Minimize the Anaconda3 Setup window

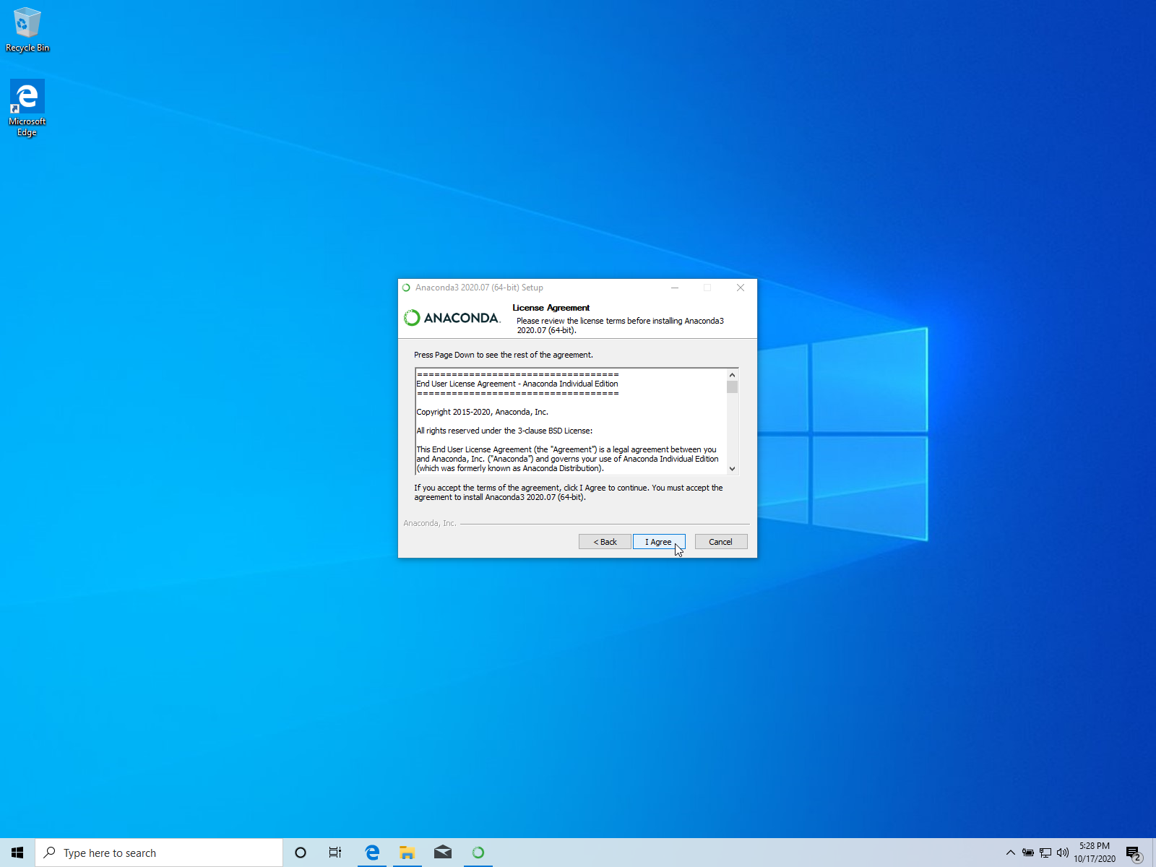(x=675, y=288)
